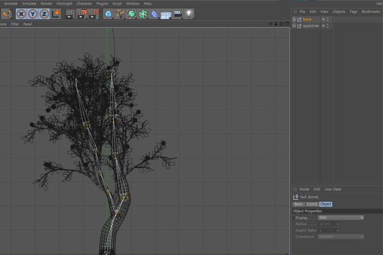Open the spline pen tool icon
383x255 pixels.
pos(120,14)
